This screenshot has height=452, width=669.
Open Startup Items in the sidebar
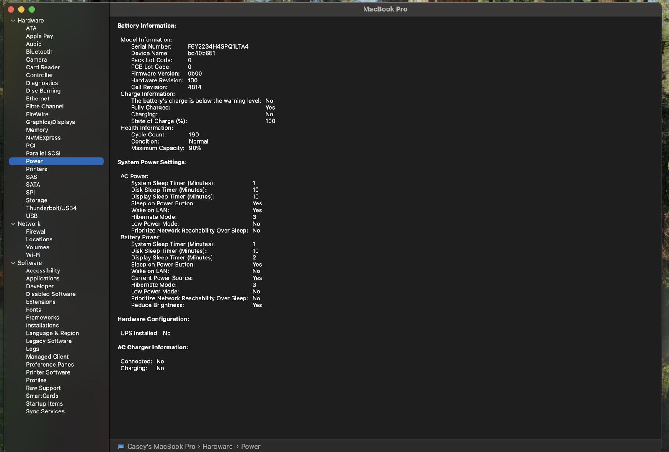pos(44,404)
